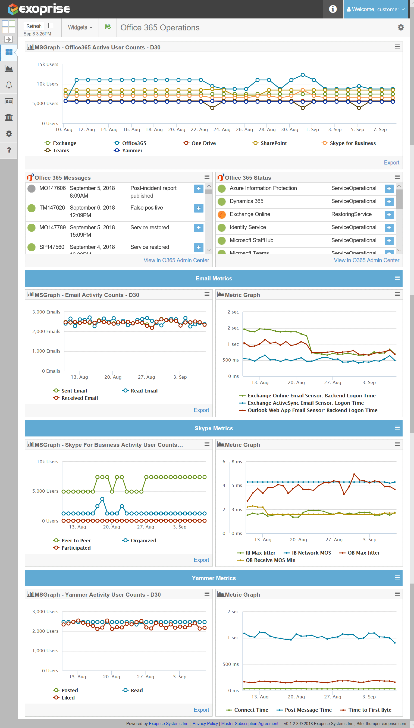Click the Office icon beside Office 365 Status
Viewport: 414px width, 728px height.
[221, 177]
